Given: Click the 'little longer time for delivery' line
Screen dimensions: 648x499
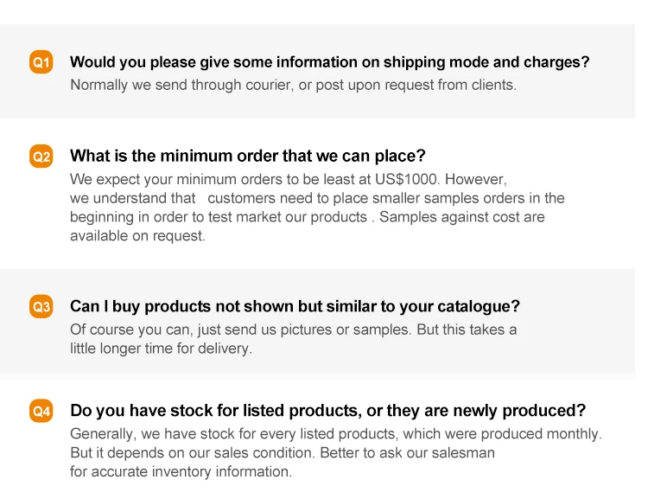Looking at the screenshot, I should (161, 349).
